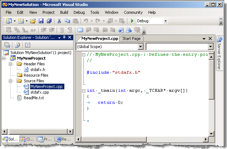
Task: Close the Solution Explorer panel
Action: (x=70, y=37)
